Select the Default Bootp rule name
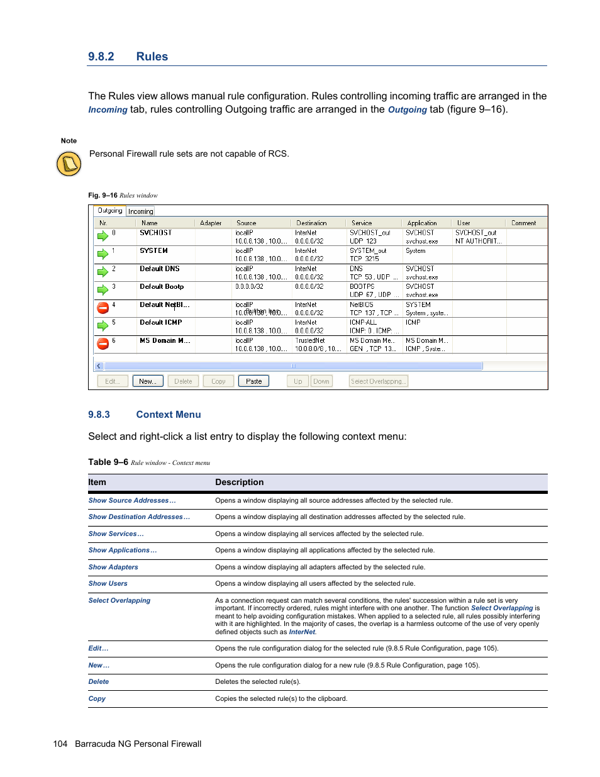600x777 pixels. pyautogui.click(x=162, y=287)
